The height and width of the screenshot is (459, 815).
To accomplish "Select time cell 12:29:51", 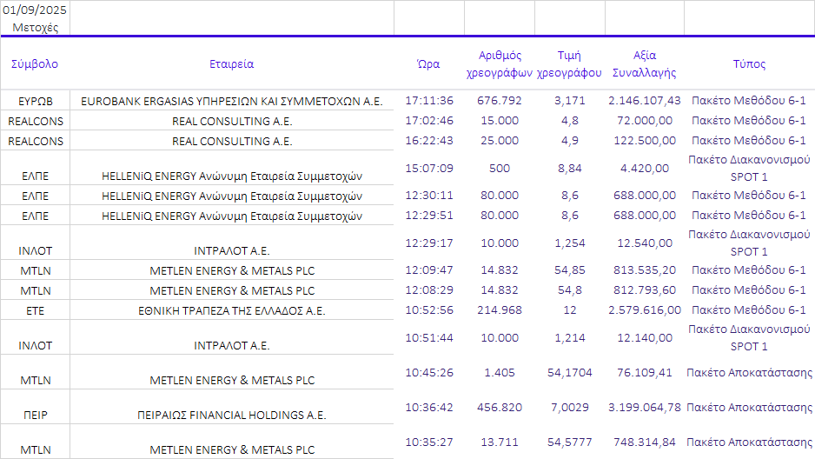I will pyautogui.click(x=429, y=216).
